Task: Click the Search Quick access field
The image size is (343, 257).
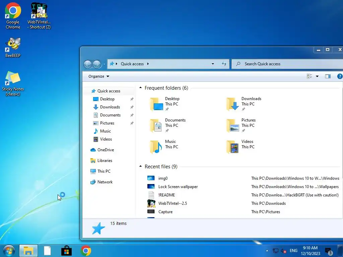Action: [287, 64]
